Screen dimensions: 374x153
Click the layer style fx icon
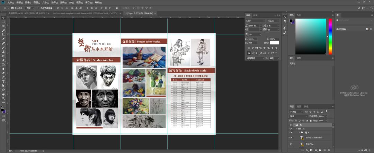pyautogui.click(x=306, y=150)
